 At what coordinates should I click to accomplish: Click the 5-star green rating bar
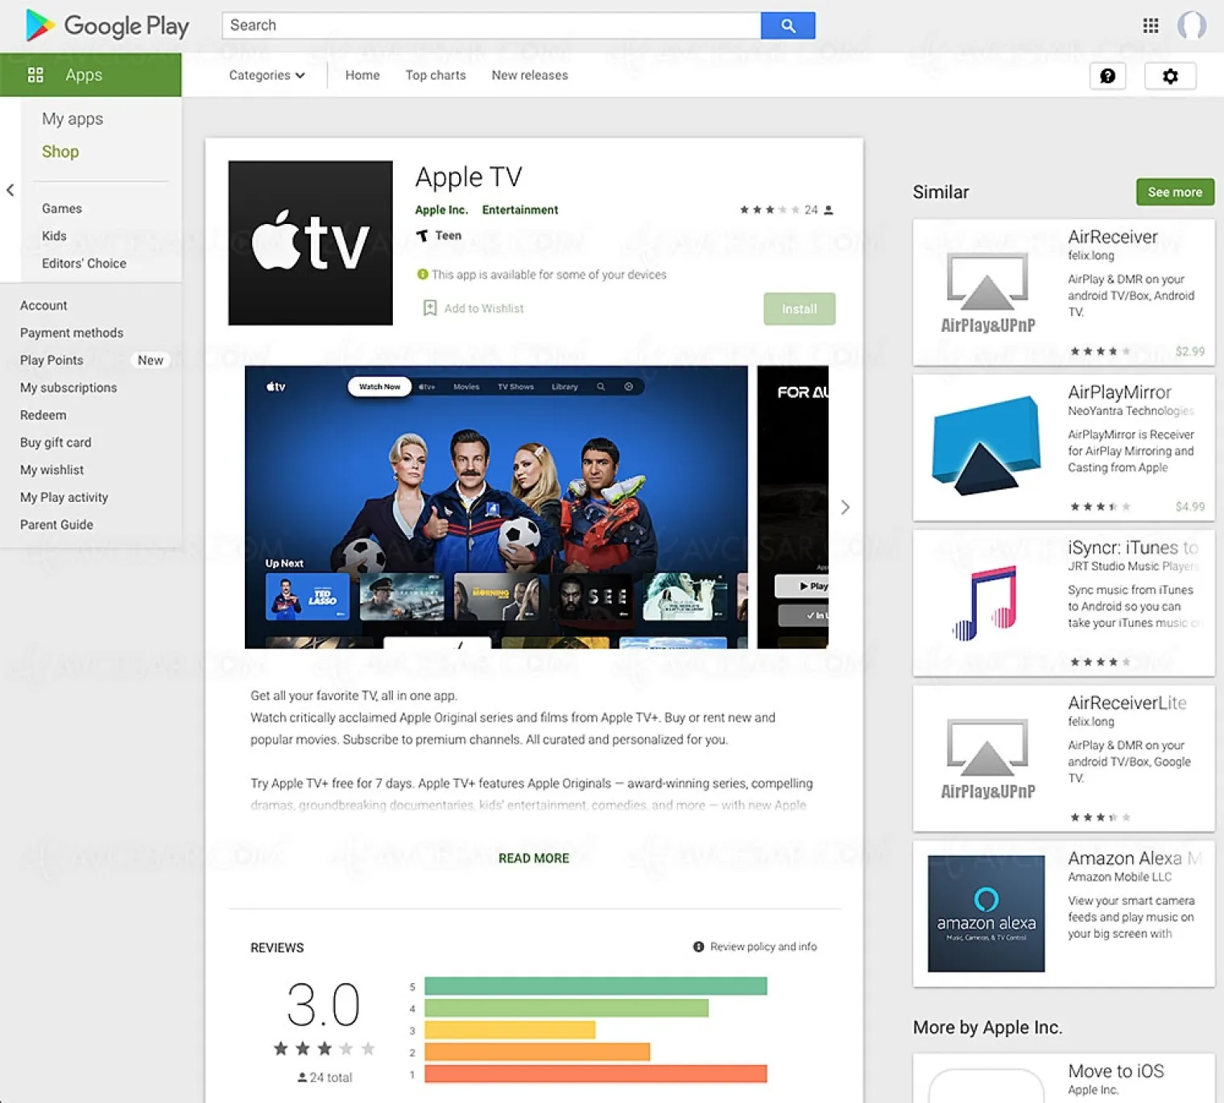596,986
